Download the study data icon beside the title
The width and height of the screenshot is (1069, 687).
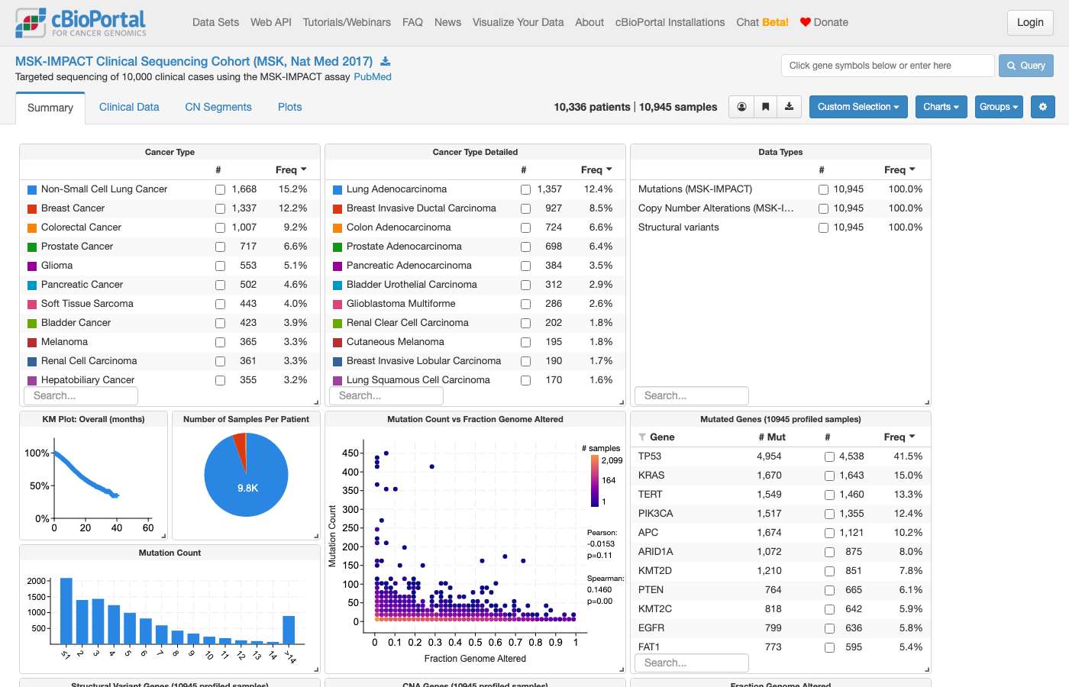point(386,61)
